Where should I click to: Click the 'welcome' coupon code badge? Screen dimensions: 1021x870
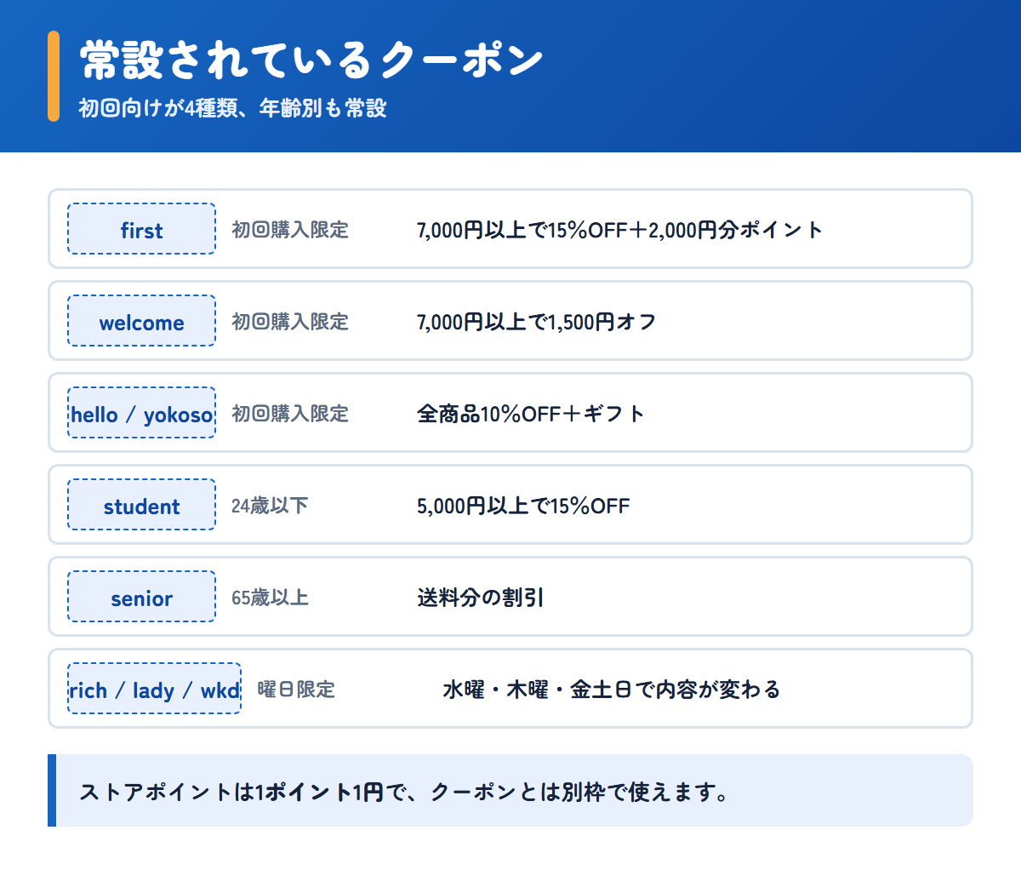point(141,321)
